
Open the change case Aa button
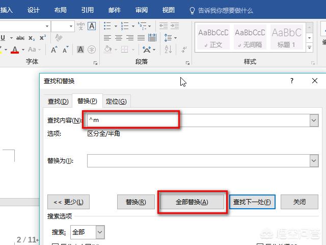pyautogui.click(x=32, y=50)
